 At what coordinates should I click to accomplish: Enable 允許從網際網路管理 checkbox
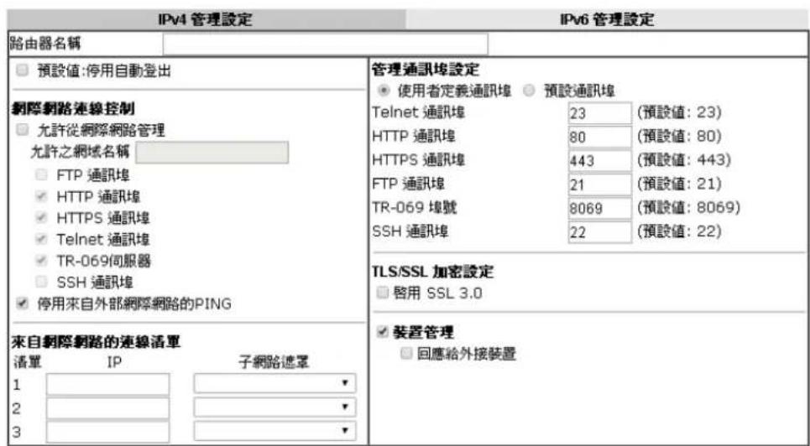pyautogui.click(x=22, y=130)
